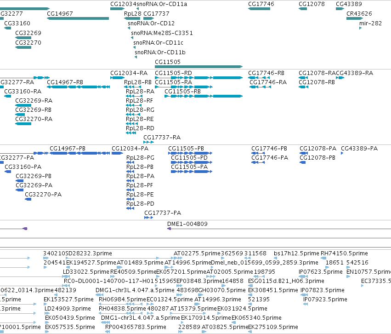Click transcript RpL28-RD label
This screenshot has width=391, height=334.
(x=140, y=128)
